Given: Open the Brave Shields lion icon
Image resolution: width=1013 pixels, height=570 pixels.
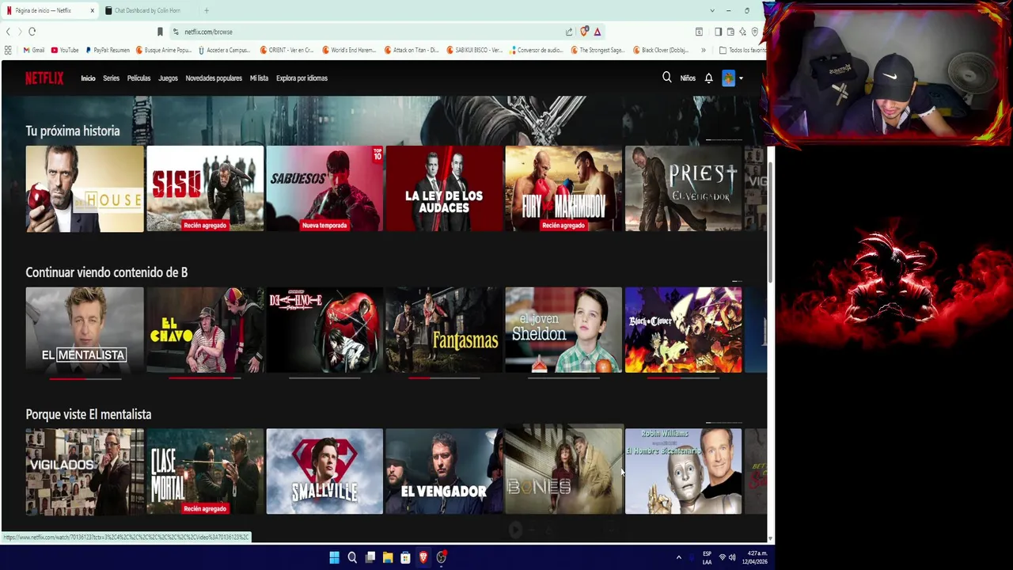Looking at the screenshot, I should point(584,32).
